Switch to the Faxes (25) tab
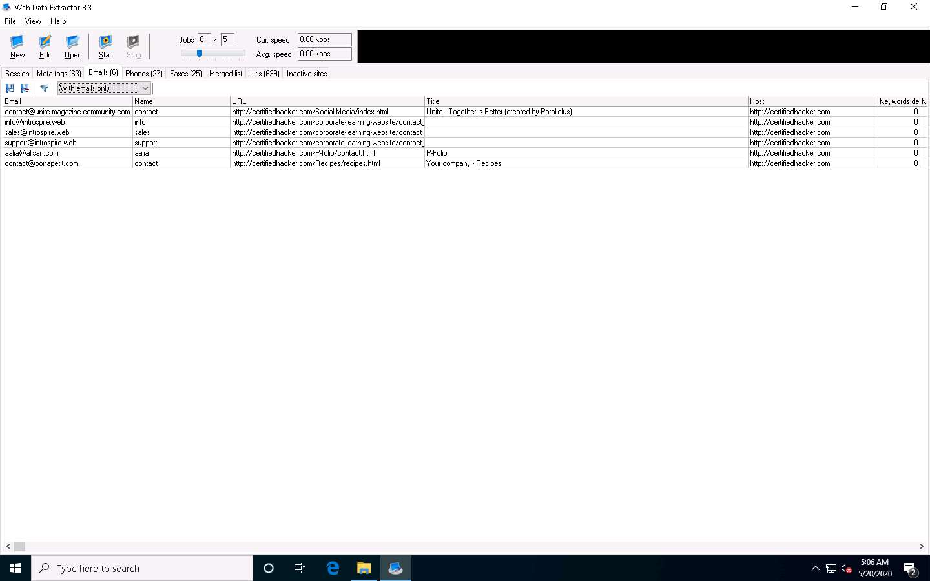 coord(186,74)
